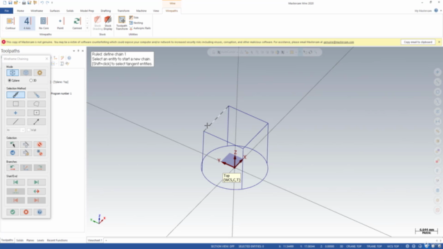Select the Point wirepath tool

tap(60, 23)
